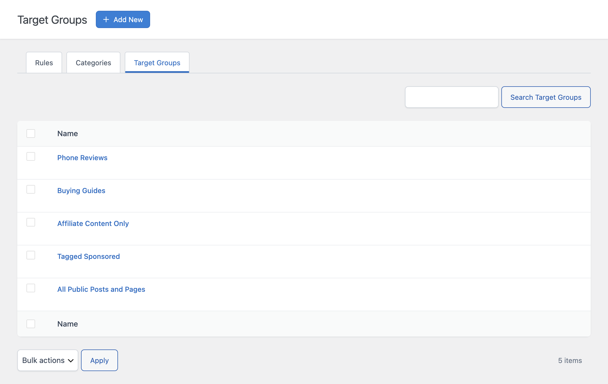This screenshot has height=384, width=608.
Task: Check the Buying Guides row checkbox
Action: [x=31, y=189]
